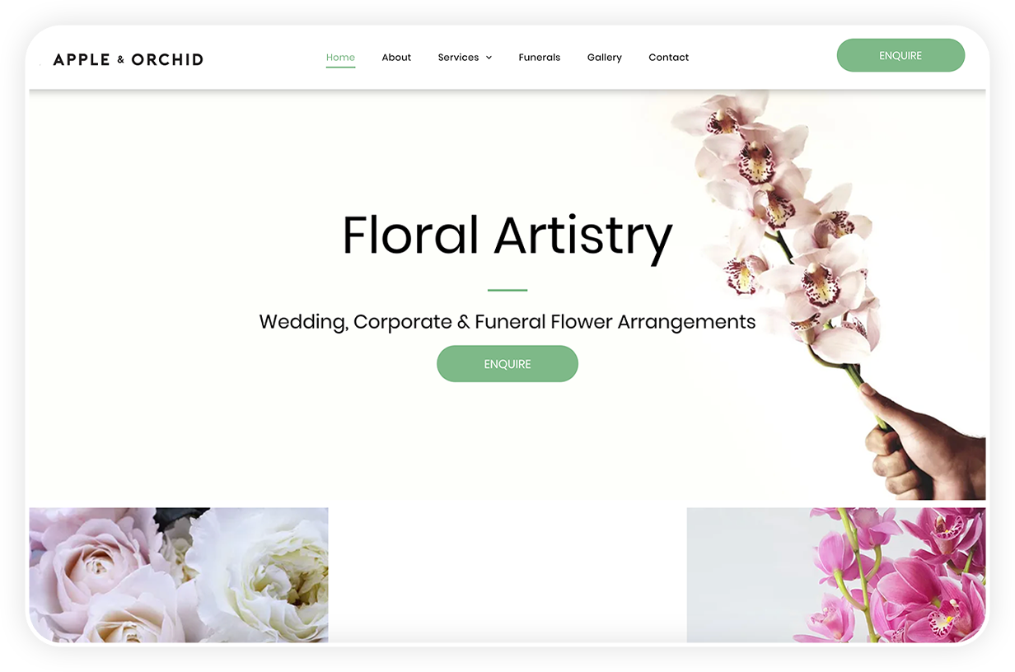Select the pink orchids photo thumbnail
Screen dimensions: 1015x672
835,575
